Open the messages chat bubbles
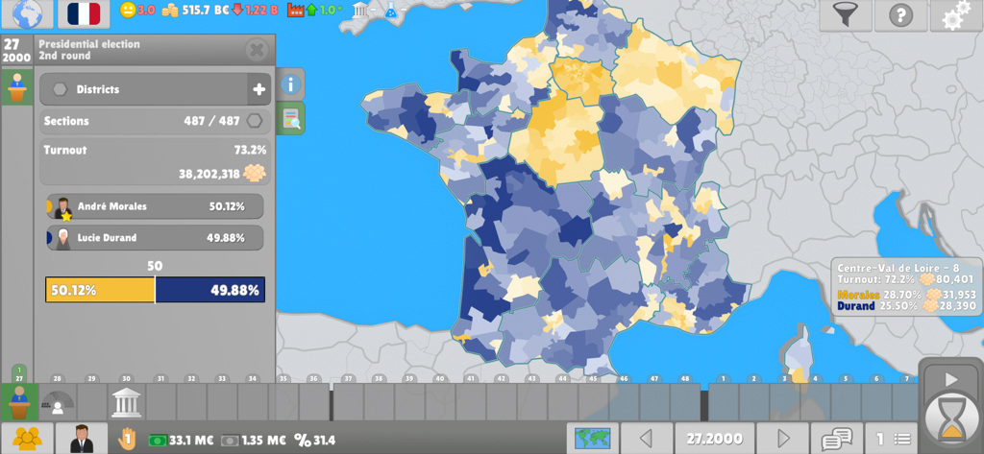Viewport: 984px width, 454px height. click(837, 439)
